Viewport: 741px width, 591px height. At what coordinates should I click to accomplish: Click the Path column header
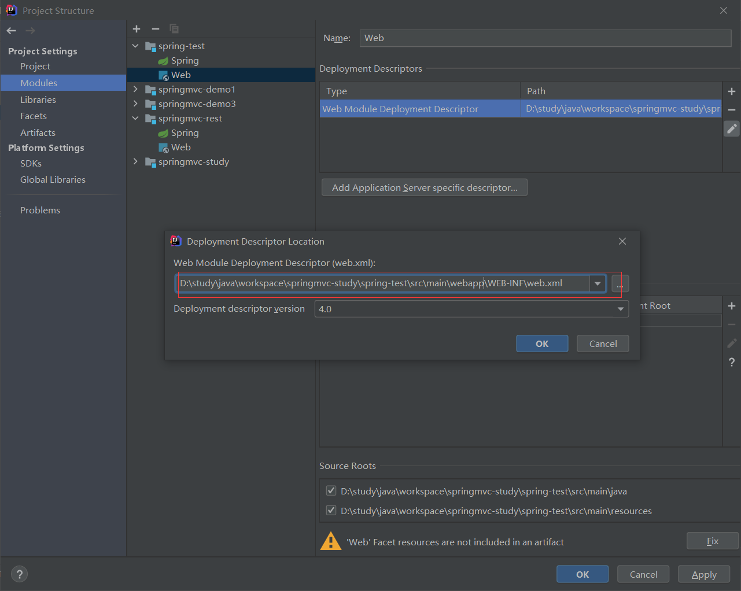click(621, 91)
